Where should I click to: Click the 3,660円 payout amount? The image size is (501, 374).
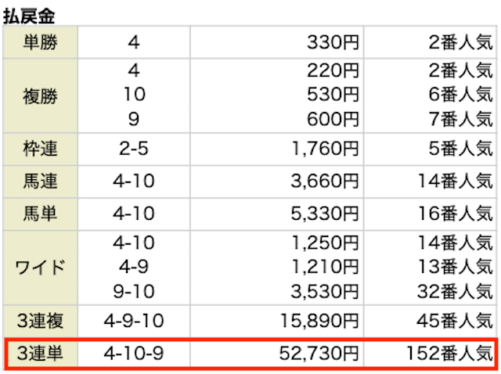click(325, 182)
